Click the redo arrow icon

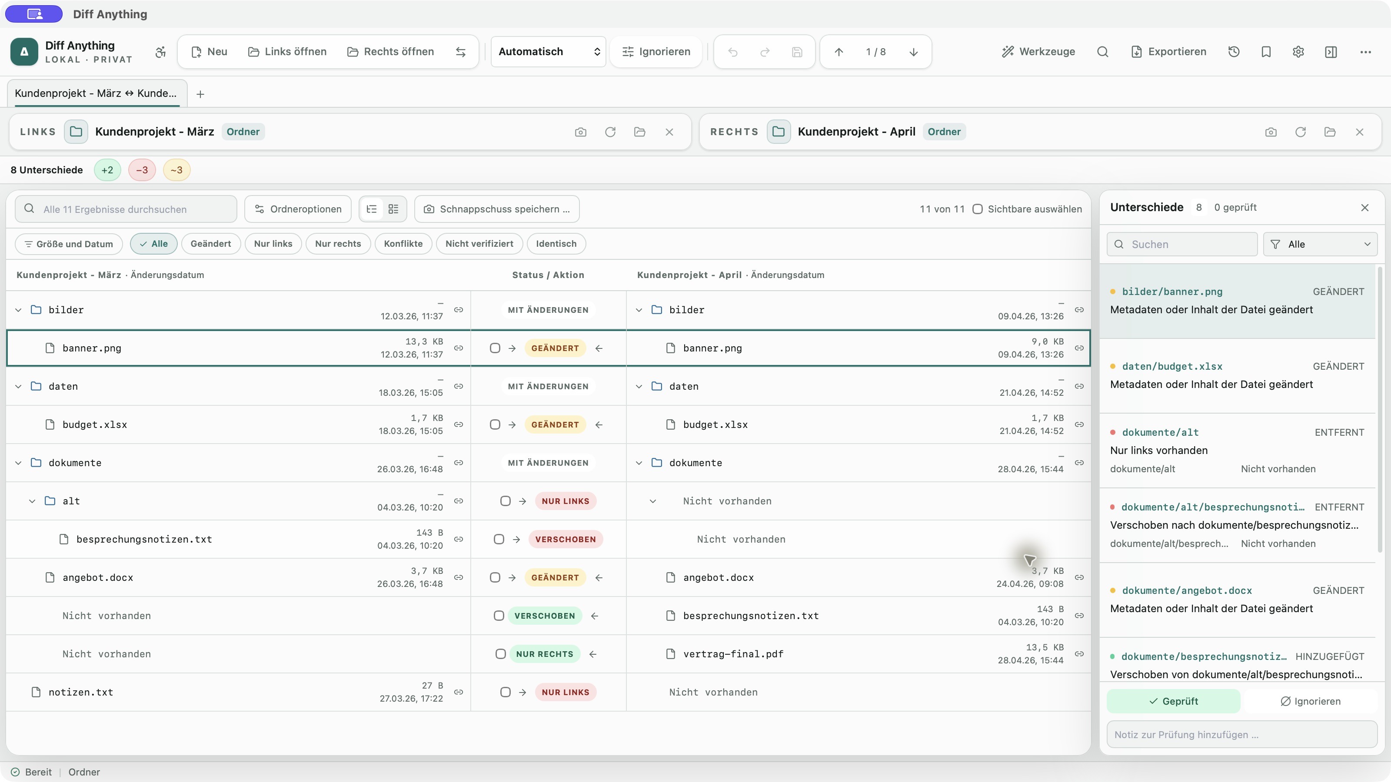(x=765, y=52)
